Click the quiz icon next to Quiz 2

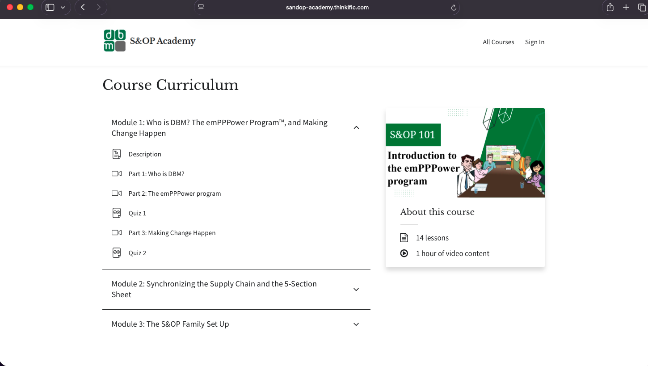click(x=117, y=252)
